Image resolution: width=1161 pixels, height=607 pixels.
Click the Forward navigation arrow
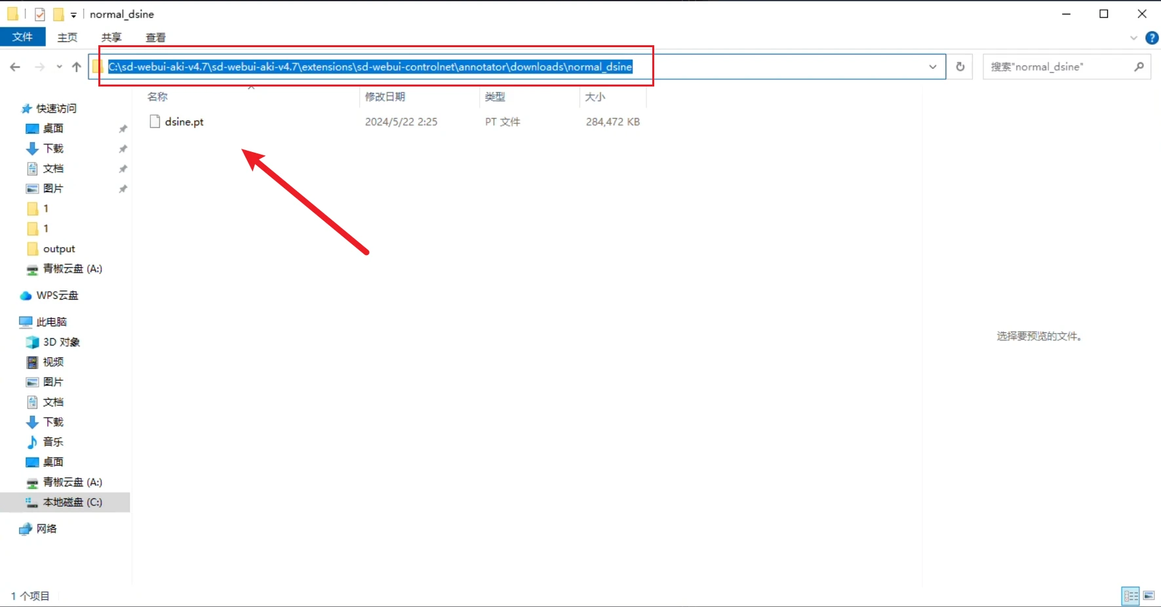click(40, 67)
